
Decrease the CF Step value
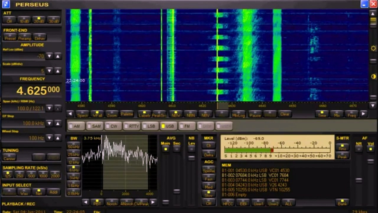pos(50,123)
